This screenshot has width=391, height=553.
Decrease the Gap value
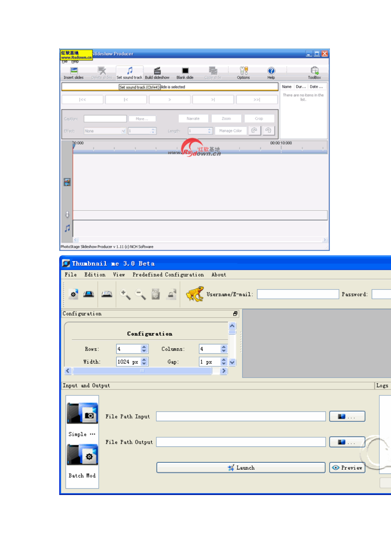[224, 364]
